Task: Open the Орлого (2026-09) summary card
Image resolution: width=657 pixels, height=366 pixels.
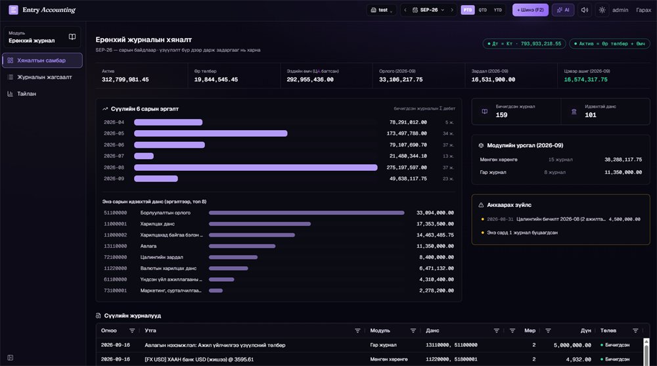Action: [419, 76]
